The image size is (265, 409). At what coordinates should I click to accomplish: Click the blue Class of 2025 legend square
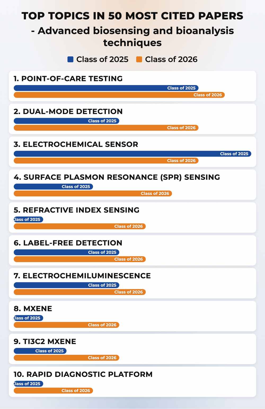70,59
